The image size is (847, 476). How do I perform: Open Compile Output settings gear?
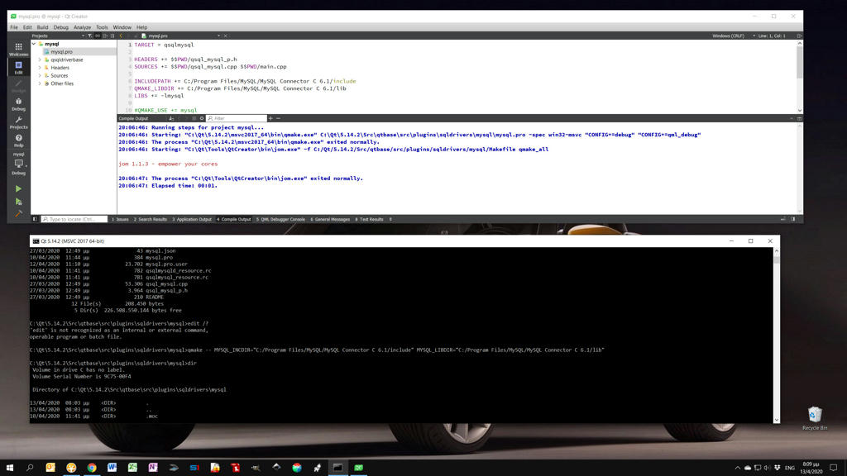[202, 118]
